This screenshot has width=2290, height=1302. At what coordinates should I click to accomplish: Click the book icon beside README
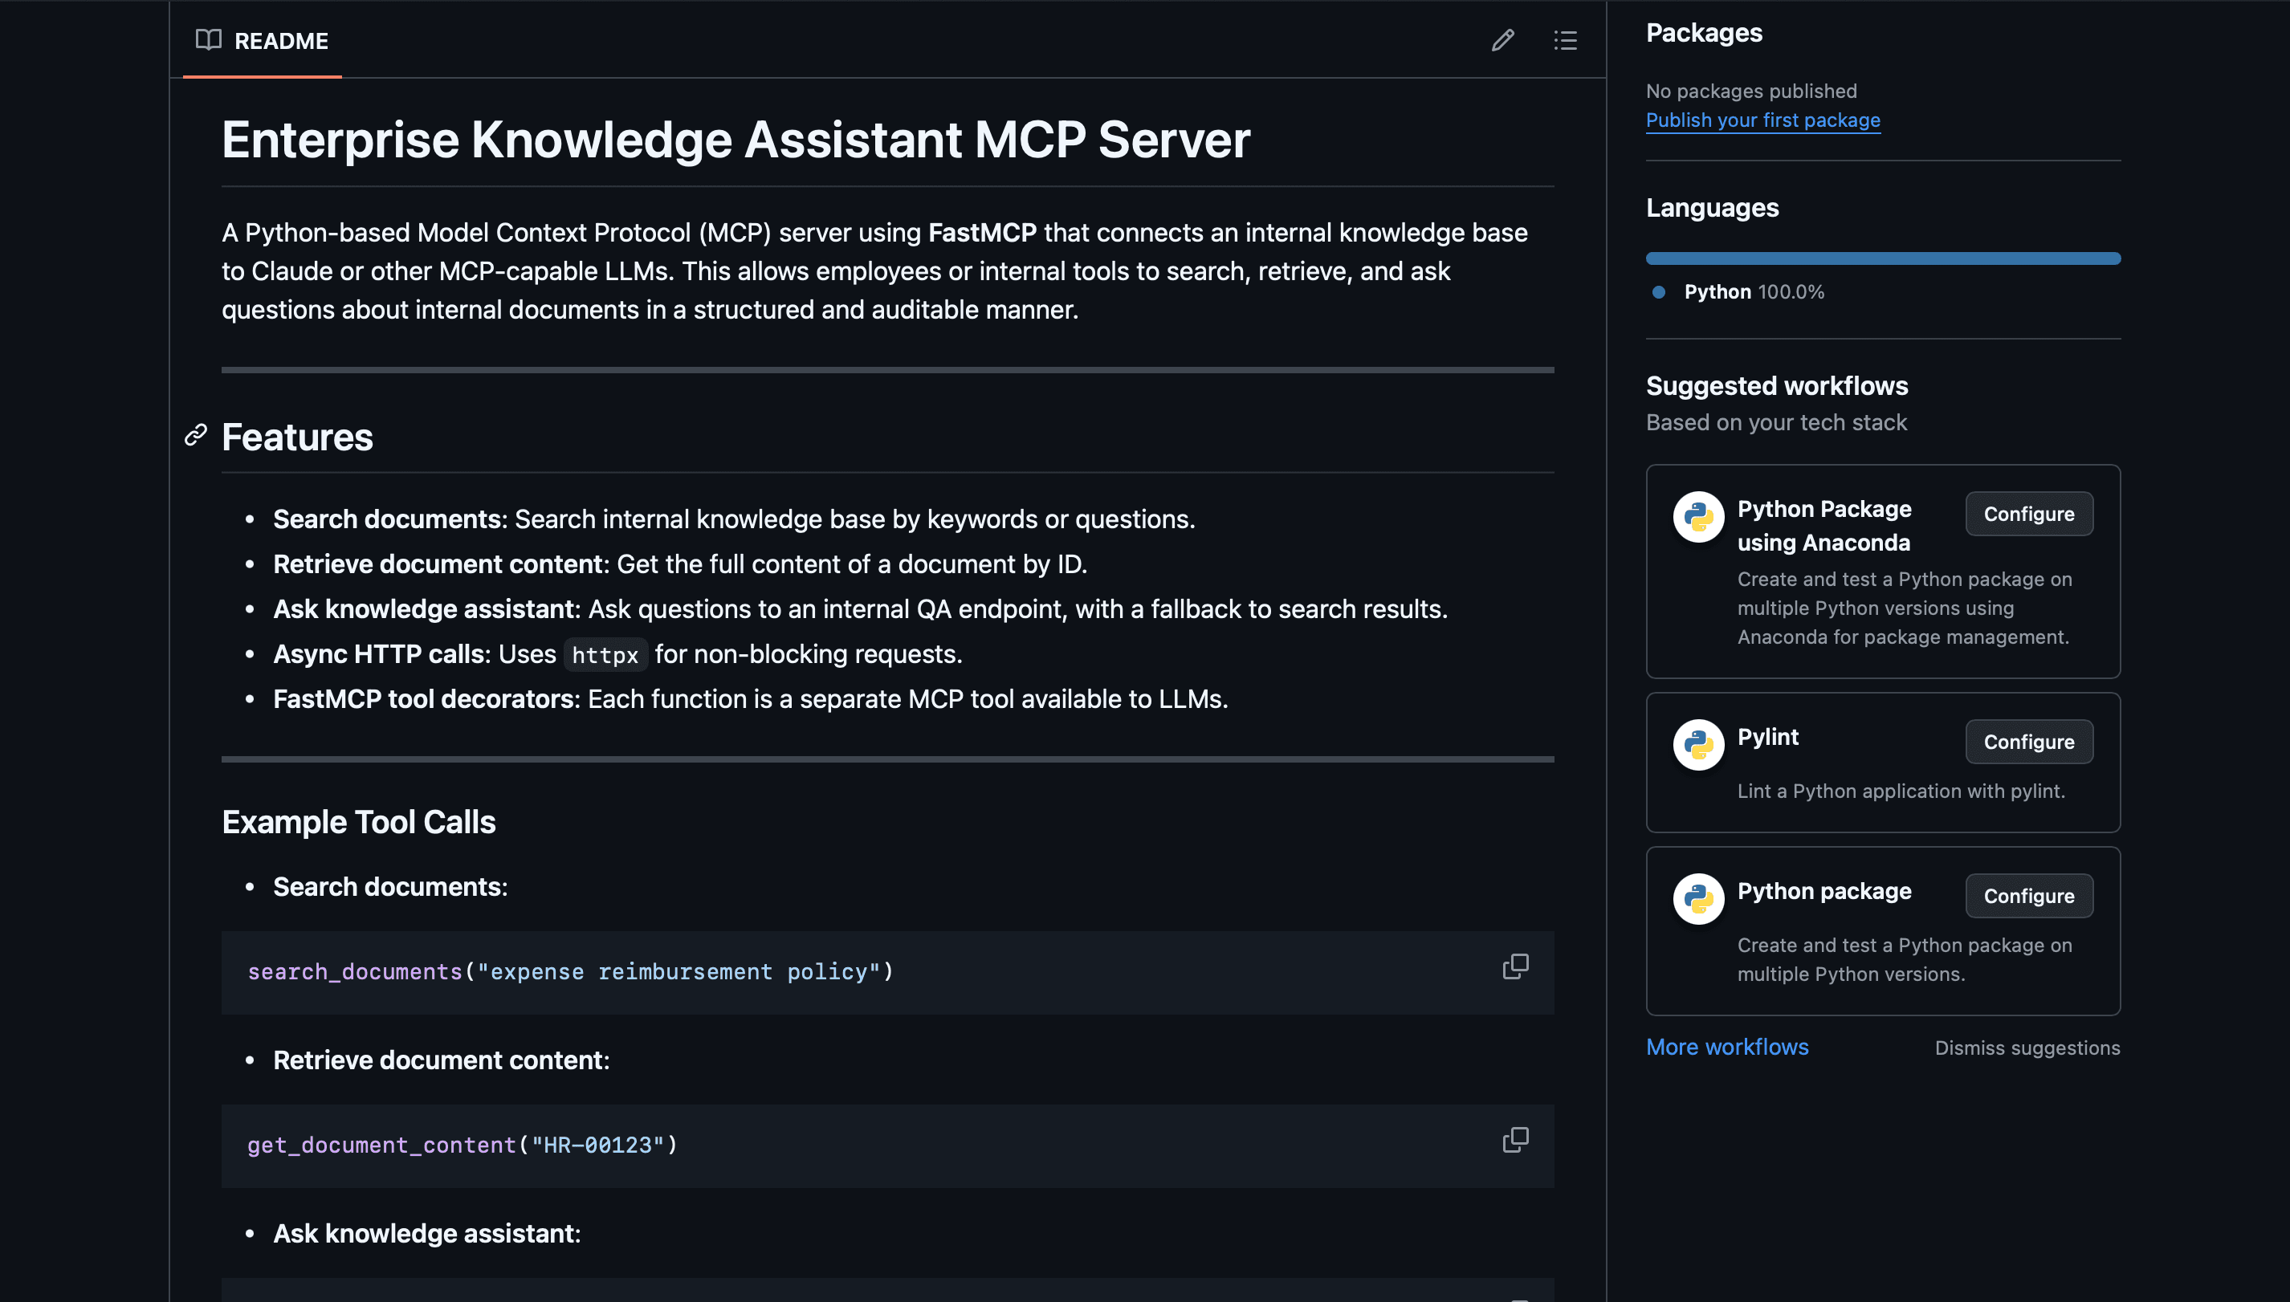[x=209, y=40]
